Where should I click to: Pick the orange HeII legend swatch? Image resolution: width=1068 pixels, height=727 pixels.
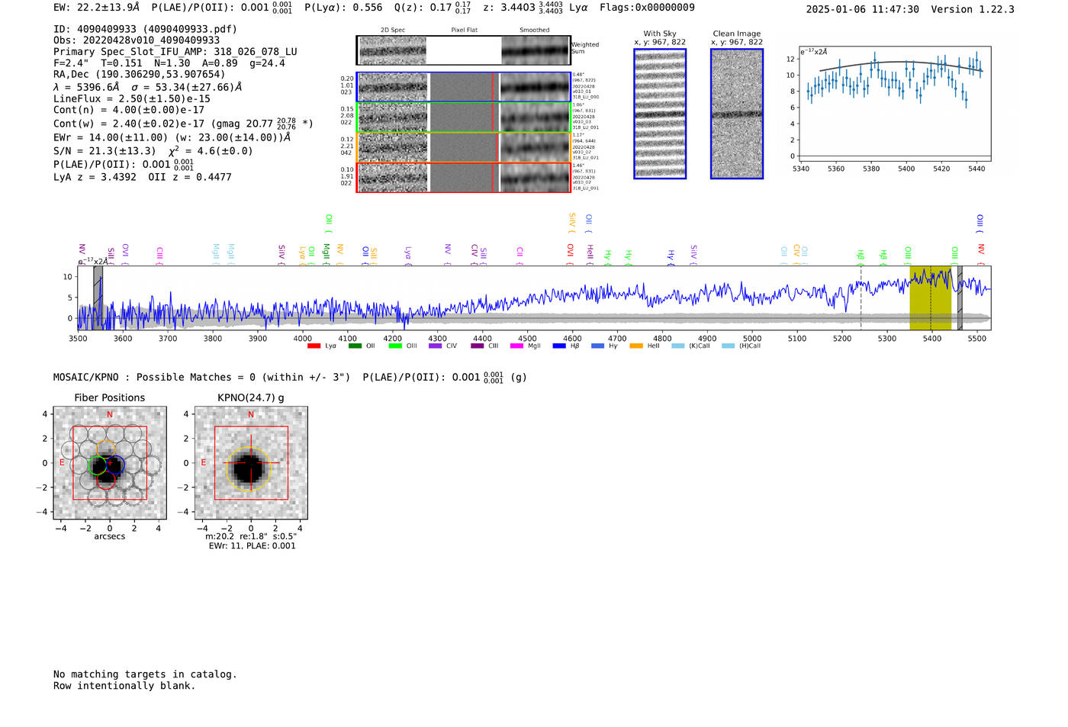coord(636,346)
